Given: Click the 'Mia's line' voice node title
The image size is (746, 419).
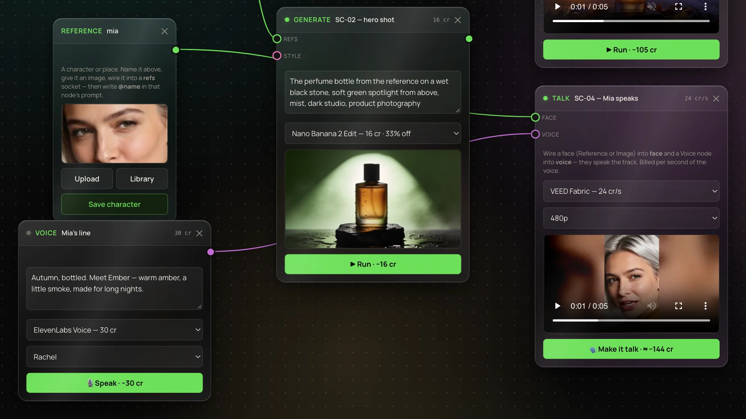Looking at the screenshot, I should pos(76,233).
